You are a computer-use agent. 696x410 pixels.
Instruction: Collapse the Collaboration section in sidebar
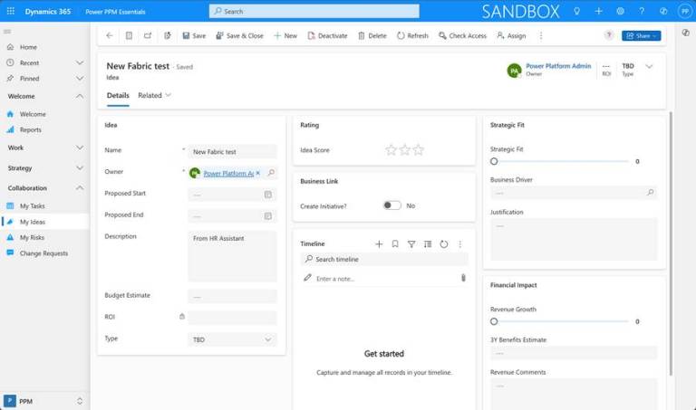[80, 188]
